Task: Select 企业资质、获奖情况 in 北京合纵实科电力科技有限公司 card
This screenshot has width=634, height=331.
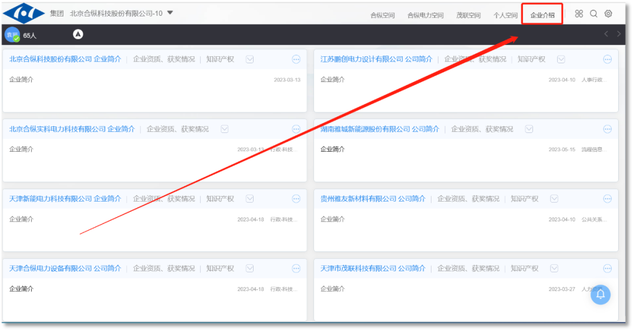Action: tap(177, 129)
